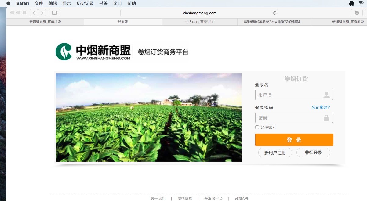Reload the page with refresh icon
This screenshot has height=201, width=367.
coord(274,13)
